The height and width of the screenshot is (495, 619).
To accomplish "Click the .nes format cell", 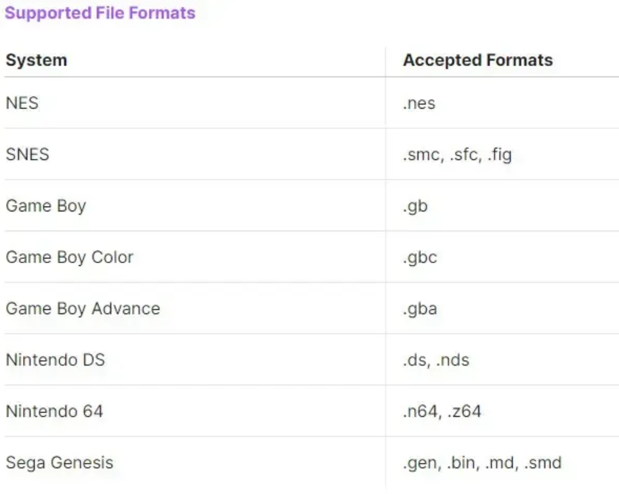I will point(419,104).
